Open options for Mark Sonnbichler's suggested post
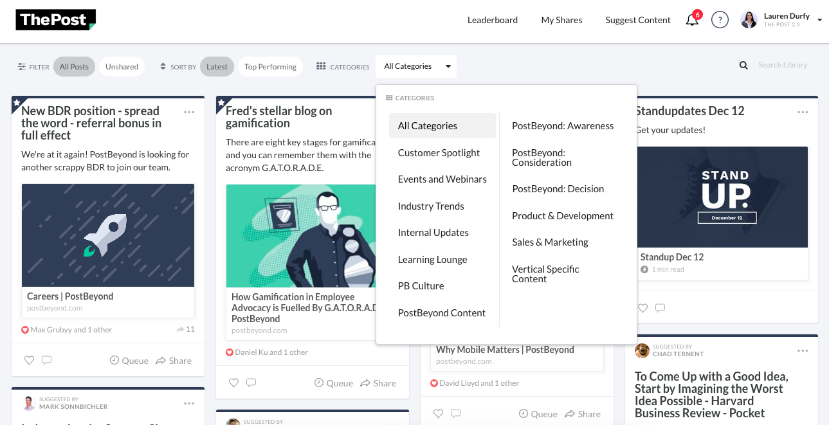The width and height of the screenshot is (829, 425). [189, 403]
